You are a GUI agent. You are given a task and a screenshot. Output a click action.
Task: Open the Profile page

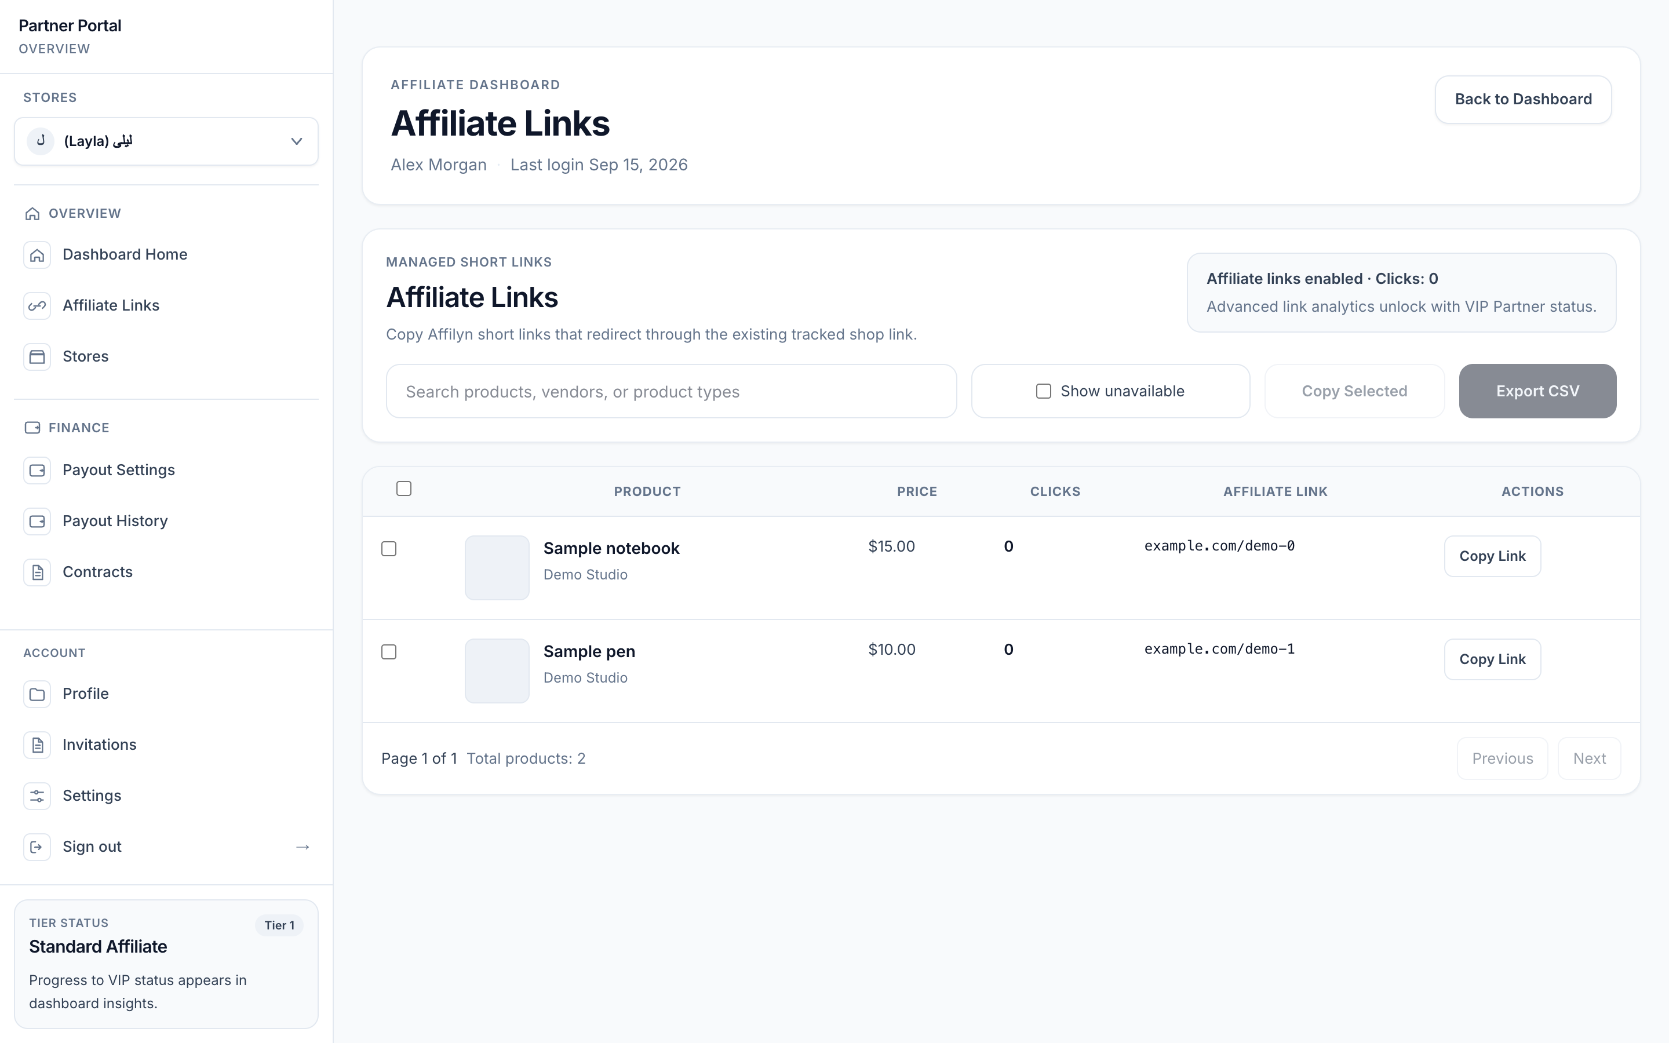166,693
